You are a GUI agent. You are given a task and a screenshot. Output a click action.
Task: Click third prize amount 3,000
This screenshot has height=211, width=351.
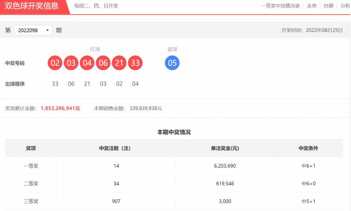pos(225,201)
